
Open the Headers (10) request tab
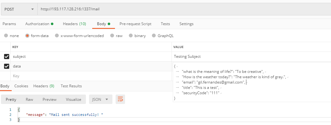click(x=74, y=24)
